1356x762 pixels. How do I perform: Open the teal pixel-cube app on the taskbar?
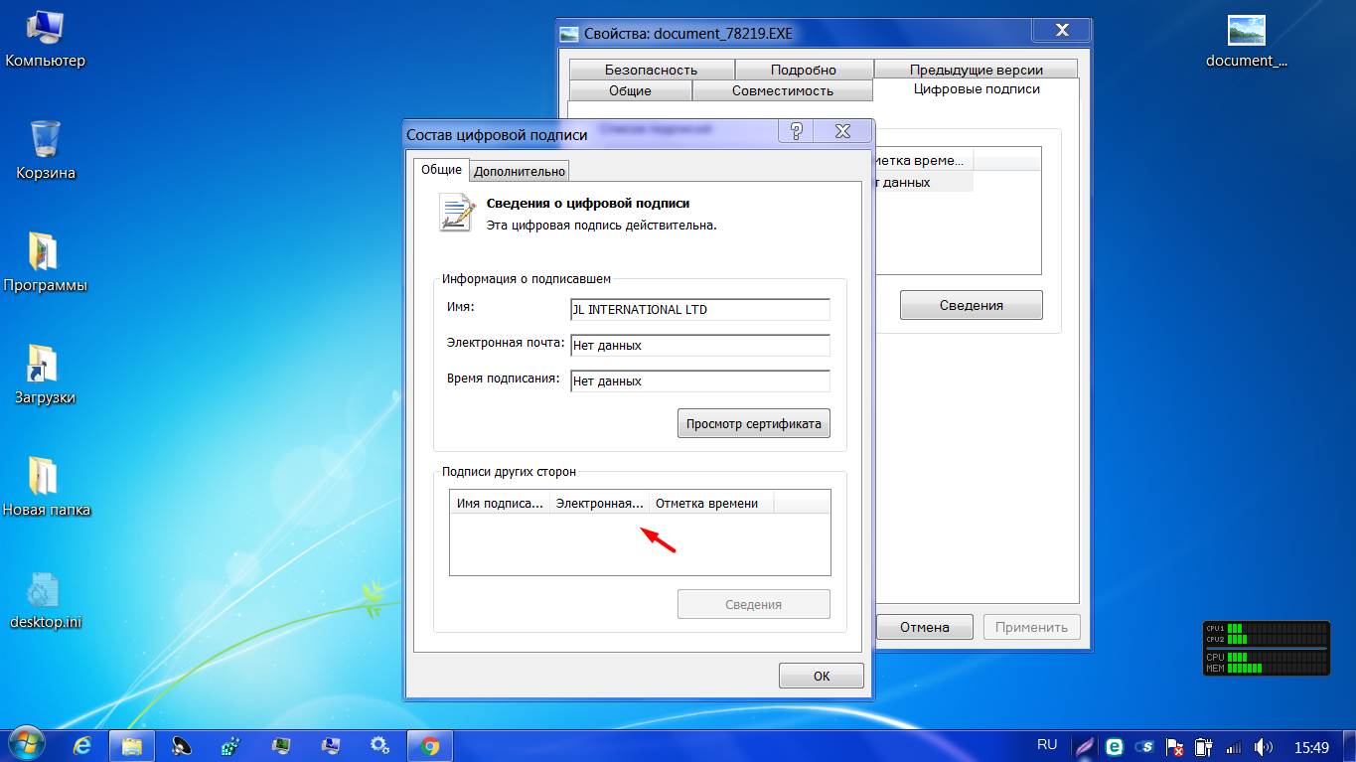click(x=230, y=744)
